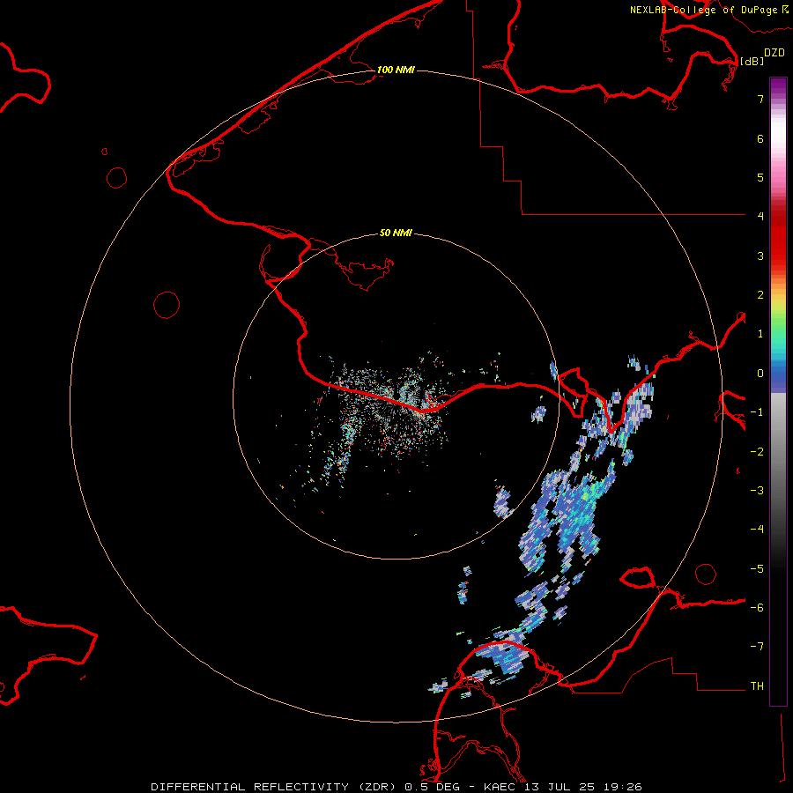Click the 0 value on the color scale

point(760,374)
